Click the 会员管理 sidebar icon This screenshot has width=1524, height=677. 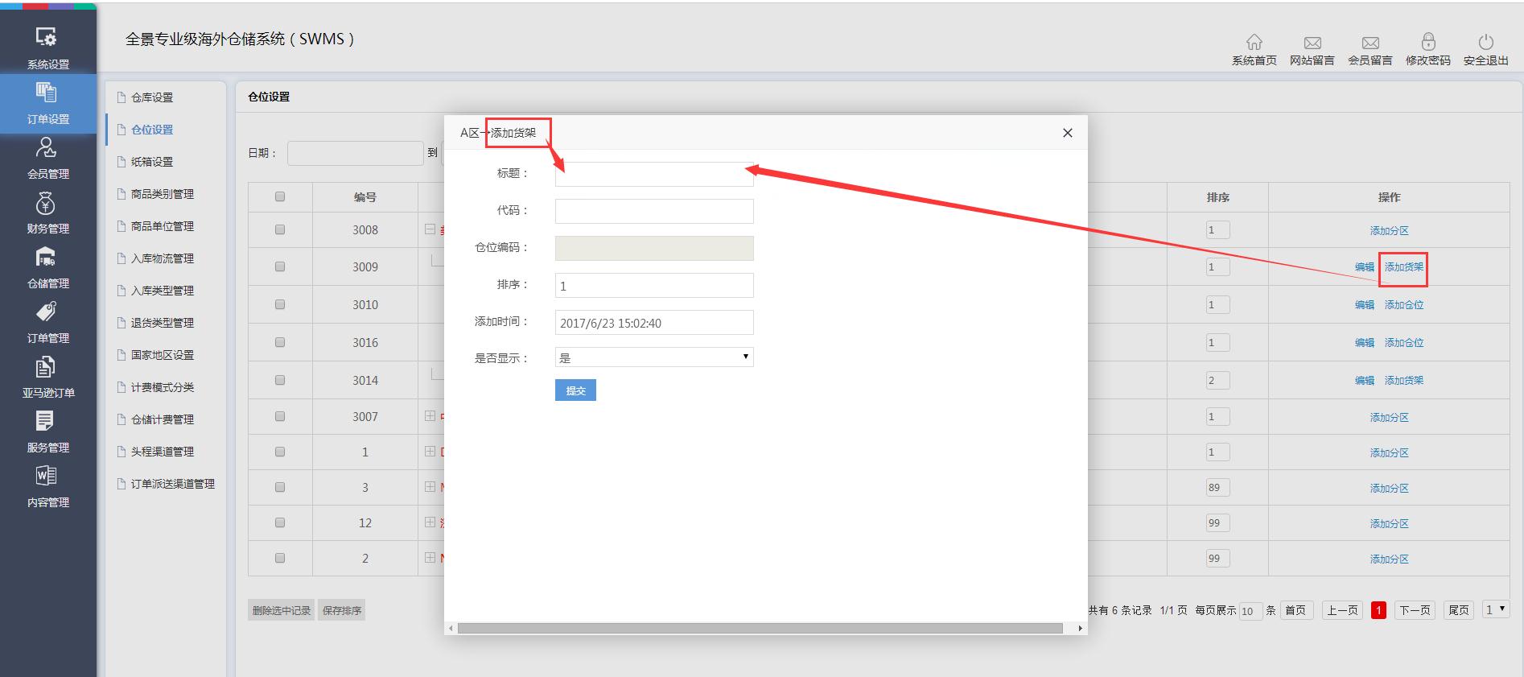(47, 148)
